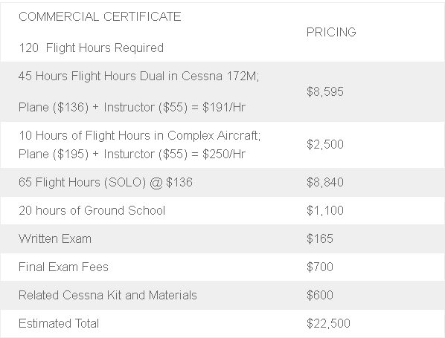445x338 pixels.
Task: Click the $8,595 price cell
Action: 325,92
